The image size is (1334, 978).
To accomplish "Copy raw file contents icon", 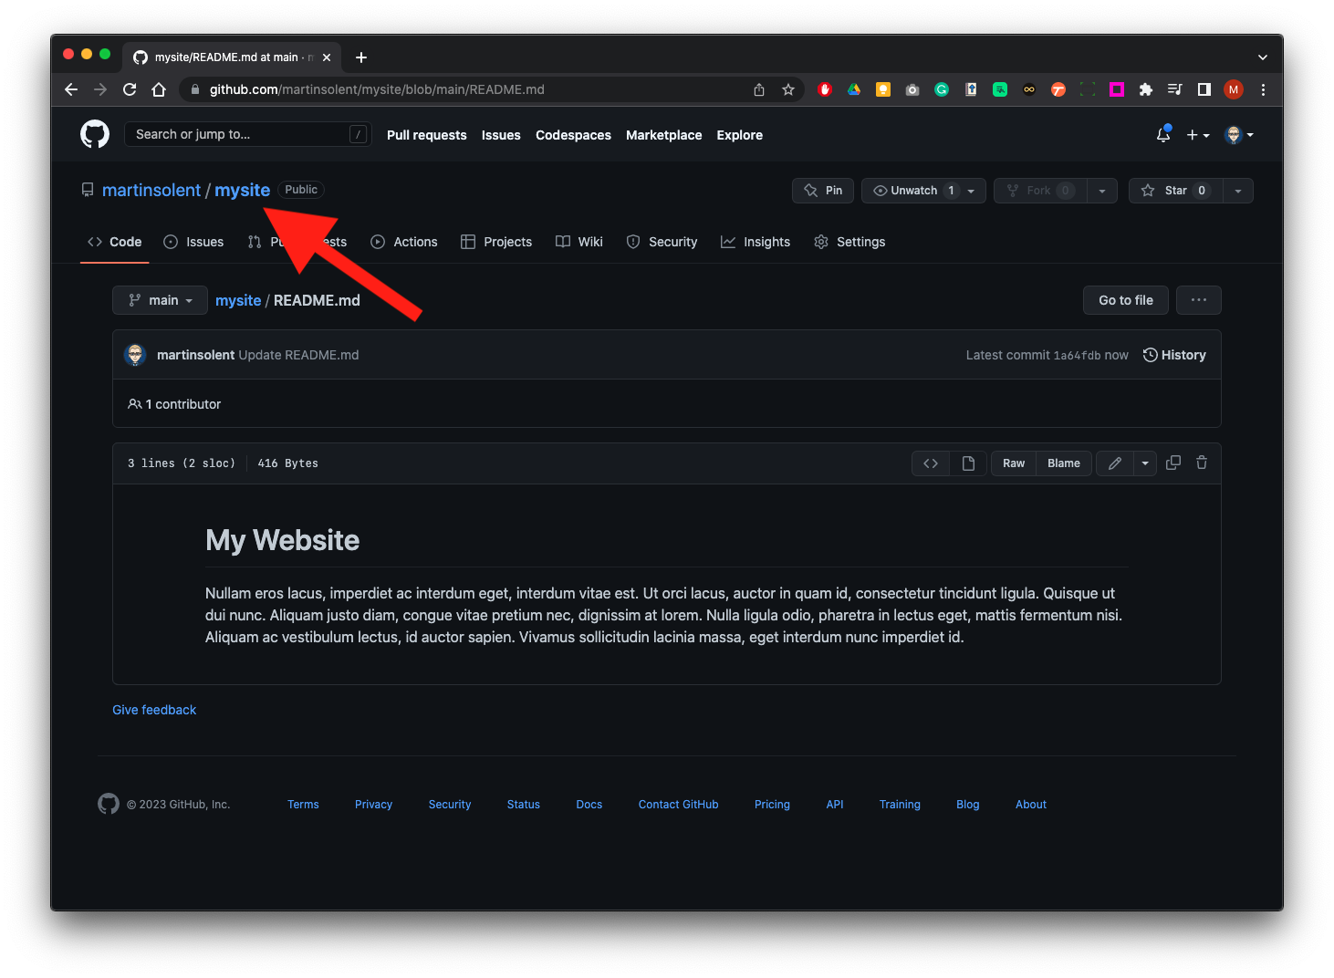I will click(1173, 463).
